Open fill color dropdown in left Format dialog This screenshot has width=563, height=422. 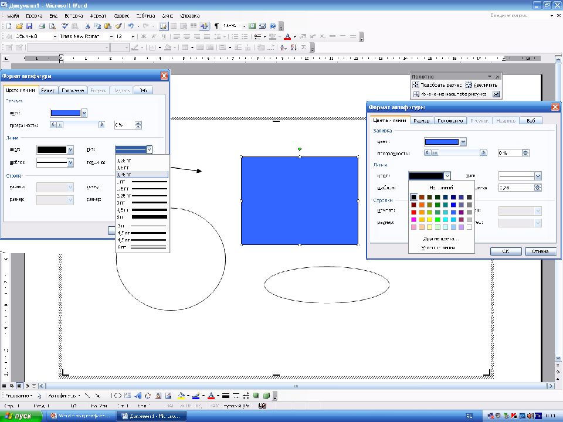pos(84,113)
